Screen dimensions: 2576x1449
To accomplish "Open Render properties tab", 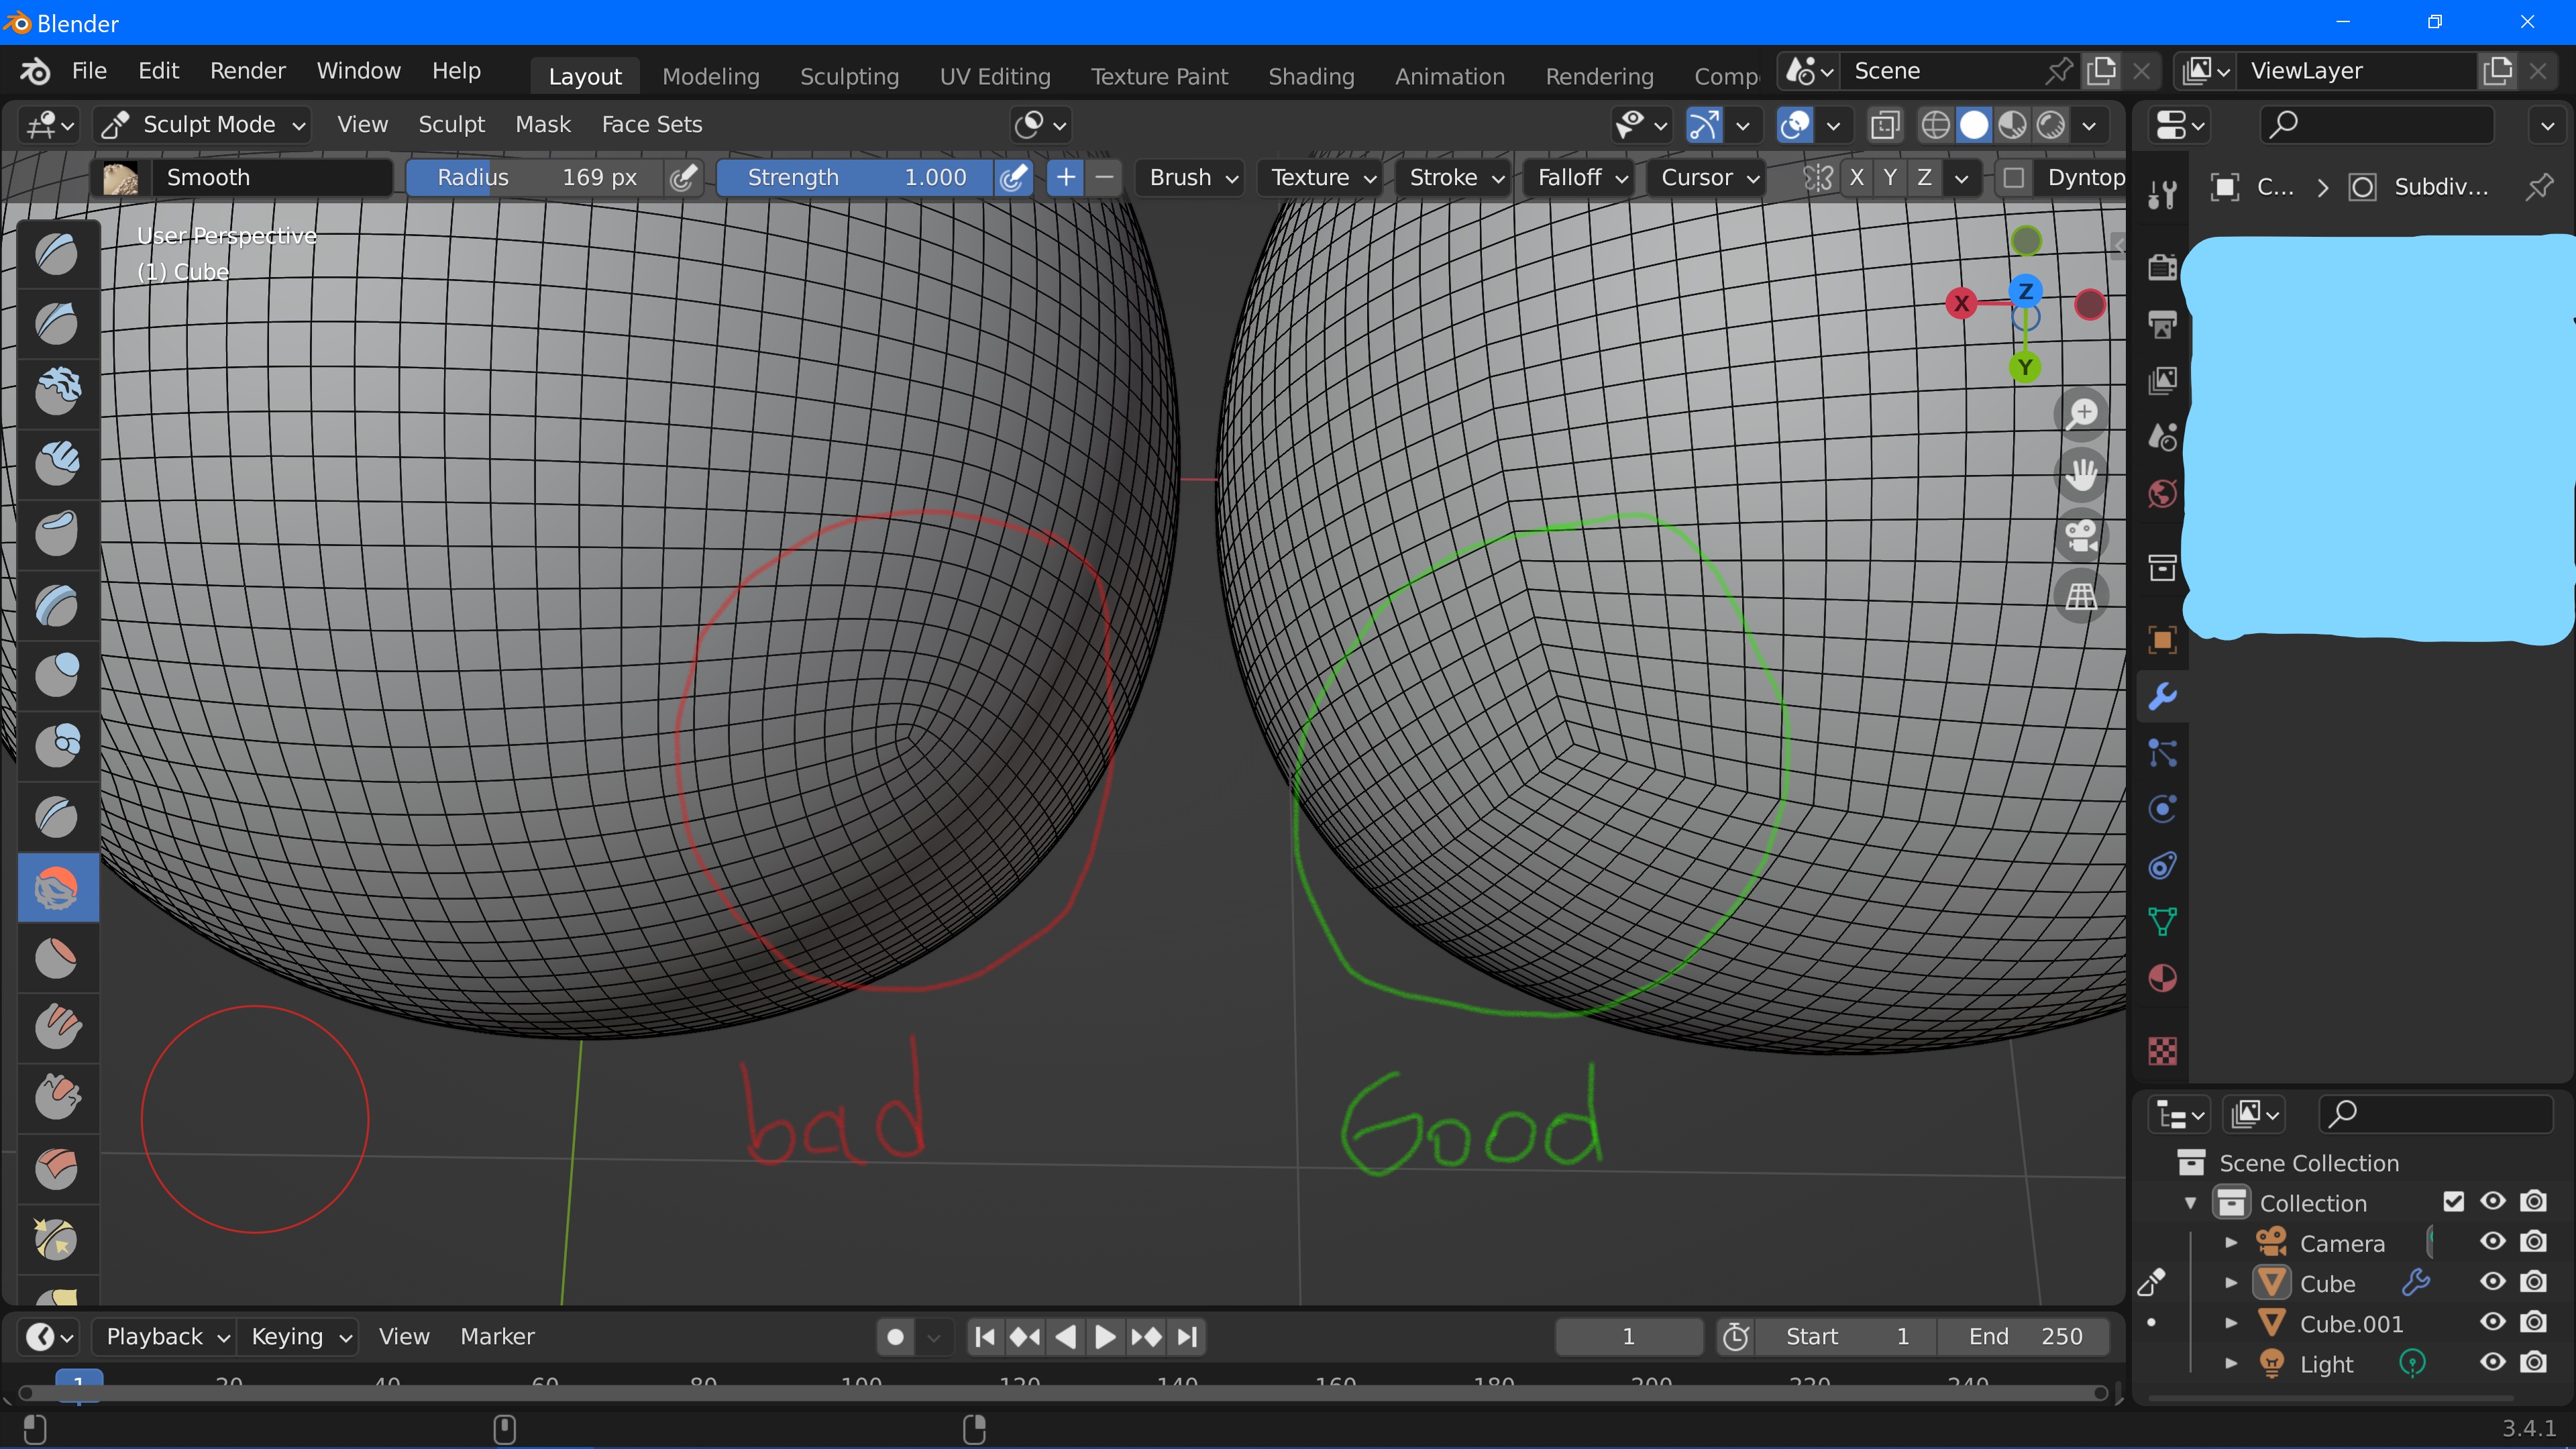I will [x=2162, y=267].
